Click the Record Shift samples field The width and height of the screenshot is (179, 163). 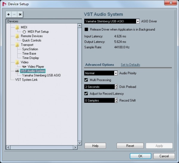tap(99, 101)
